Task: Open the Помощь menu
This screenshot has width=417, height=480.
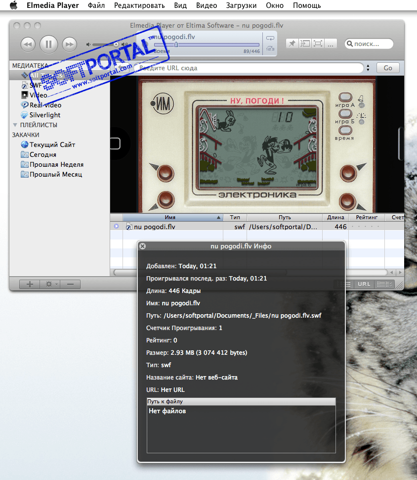Action: coord(307,5)
